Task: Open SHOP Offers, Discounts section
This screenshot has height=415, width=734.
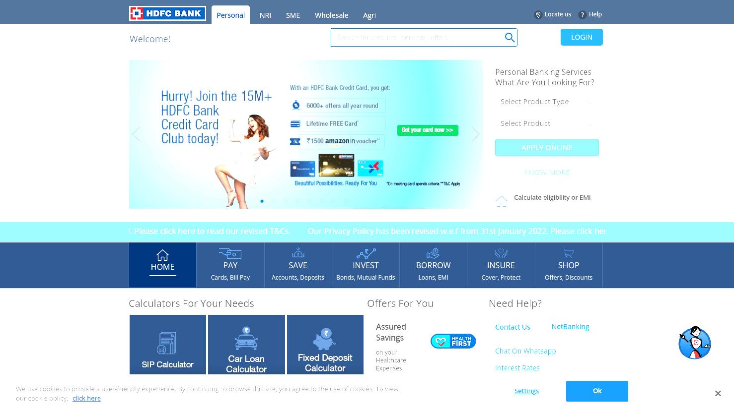Action: [x=569, y=265]
